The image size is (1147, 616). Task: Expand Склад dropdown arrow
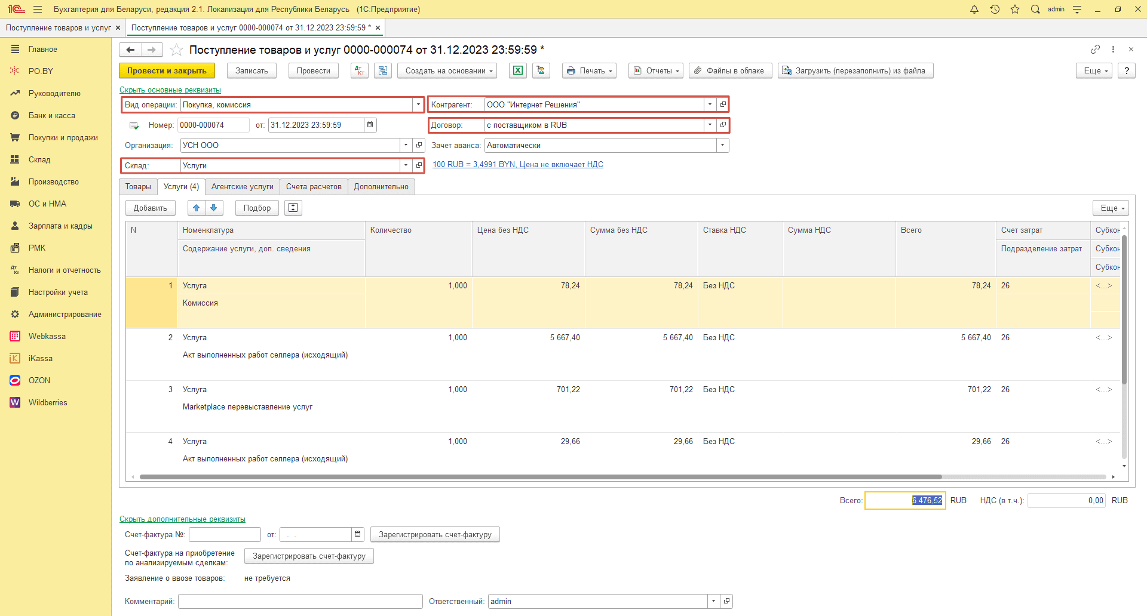(406, 166)
